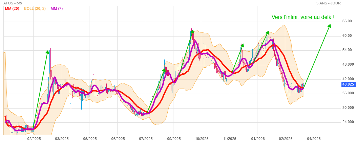Screen dimensions: 356x142
Task: Click the 48.000 price axis label
Action: 348,64
